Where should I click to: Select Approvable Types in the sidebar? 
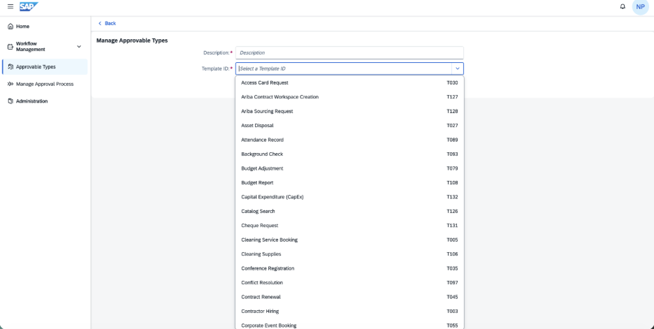45,67
